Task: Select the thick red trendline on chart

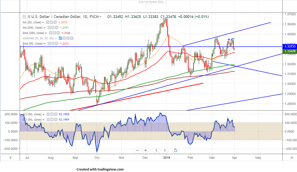Action: pyautogui.click(x=136, y=97)
